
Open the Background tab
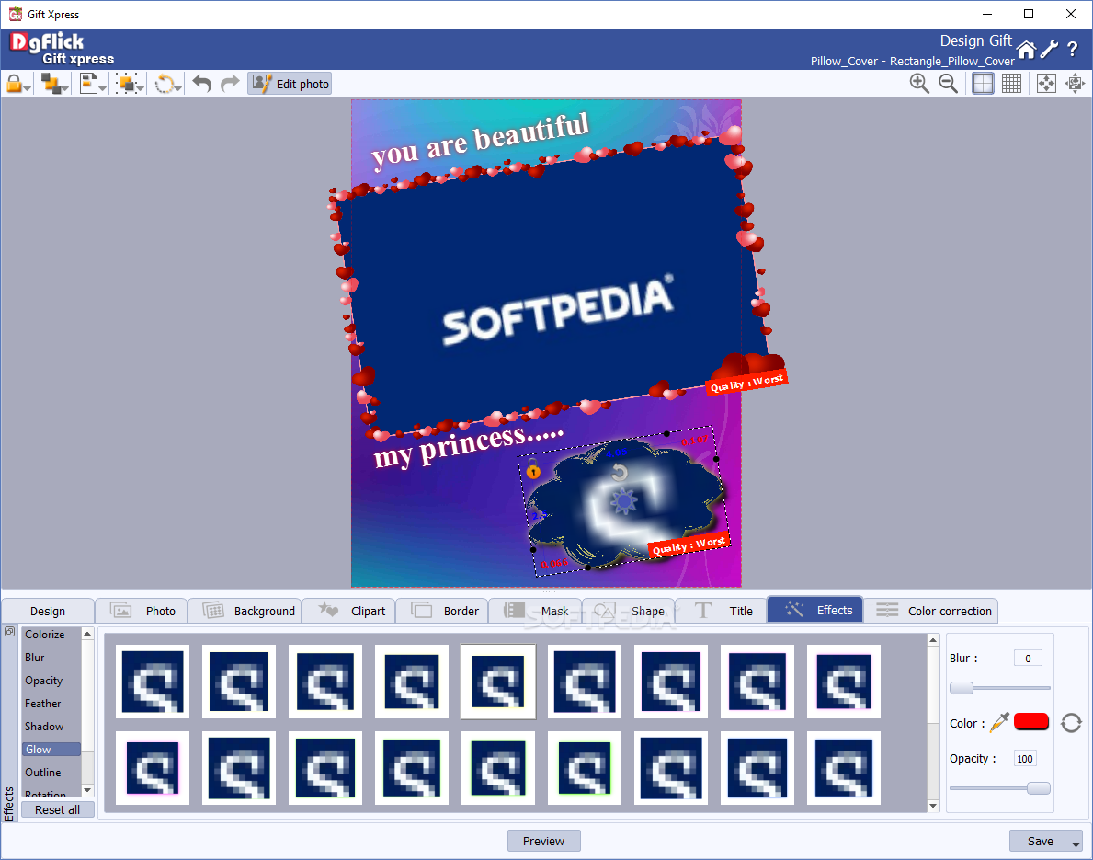click(245, 611)
